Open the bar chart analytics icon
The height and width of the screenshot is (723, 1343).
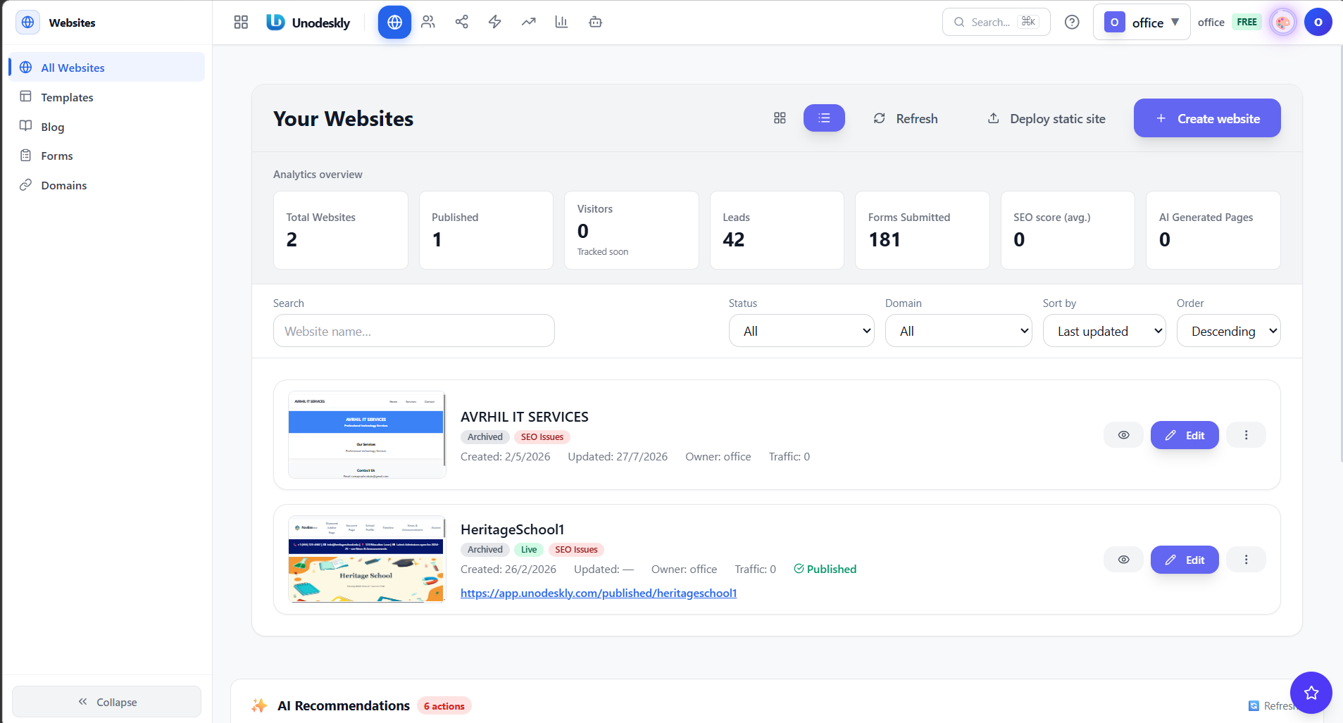[x=561, y=23]
